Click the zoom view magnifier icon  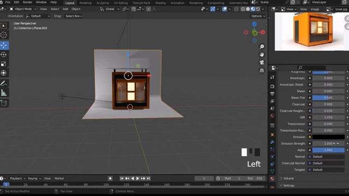(x=262, y=46)
